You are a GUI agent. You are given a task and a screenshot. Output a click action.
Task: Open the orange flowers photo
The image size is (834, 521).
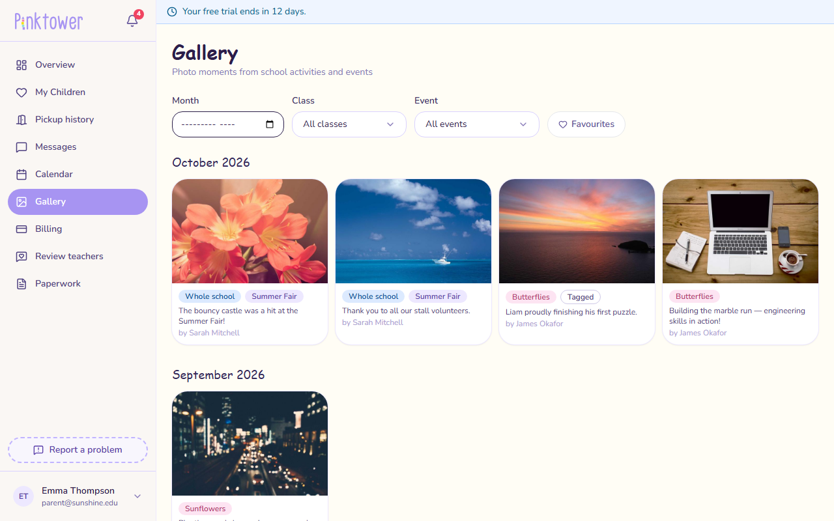[x=250, y=231]
